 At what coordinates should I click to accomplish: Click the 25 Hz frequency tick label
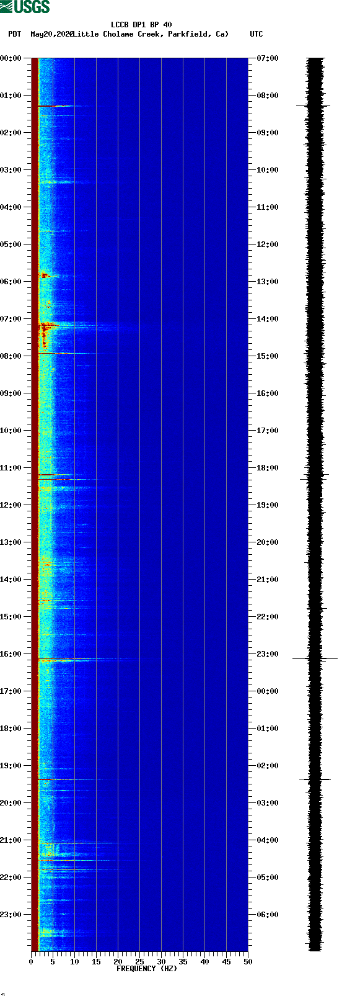139,962
